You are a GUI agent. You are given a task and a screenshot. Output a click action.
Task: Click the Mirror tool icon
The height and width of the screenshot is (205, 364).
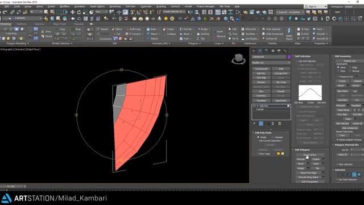pos(191,12)
